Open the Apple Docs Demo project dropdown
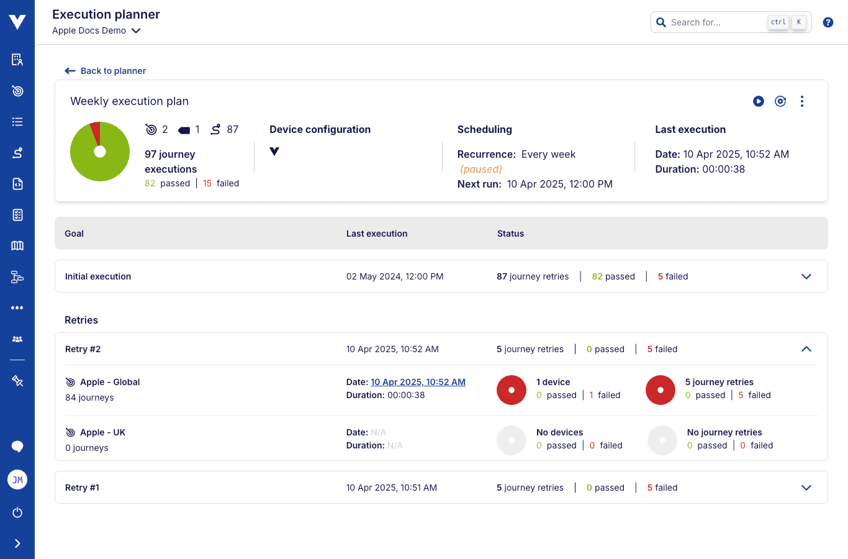Viewport: 848px width, 559px height. tap(96, 30)
